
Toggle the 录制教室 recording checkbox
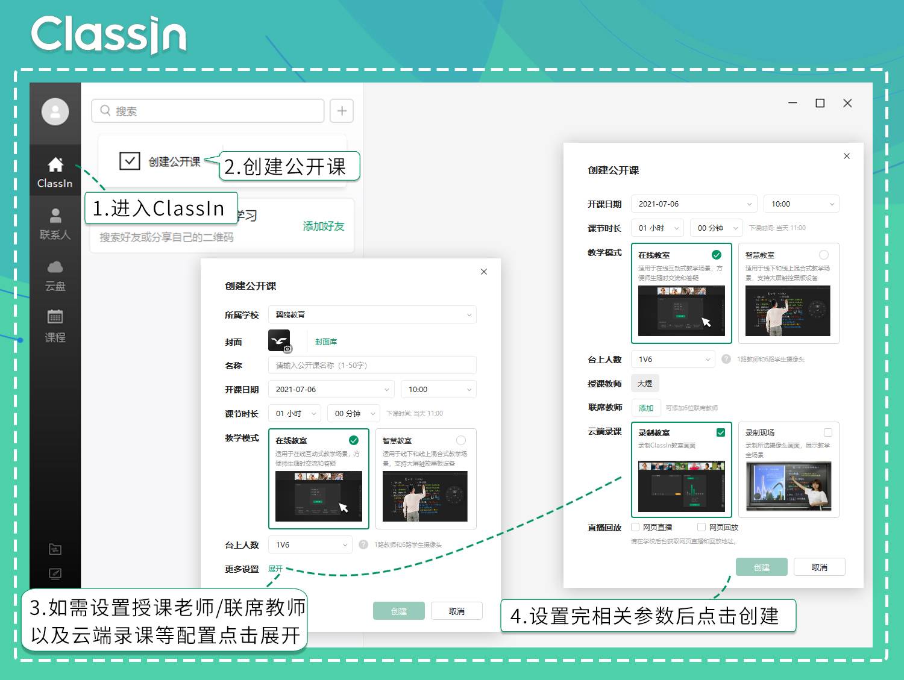pyautogui.click(x=721, y=432)
